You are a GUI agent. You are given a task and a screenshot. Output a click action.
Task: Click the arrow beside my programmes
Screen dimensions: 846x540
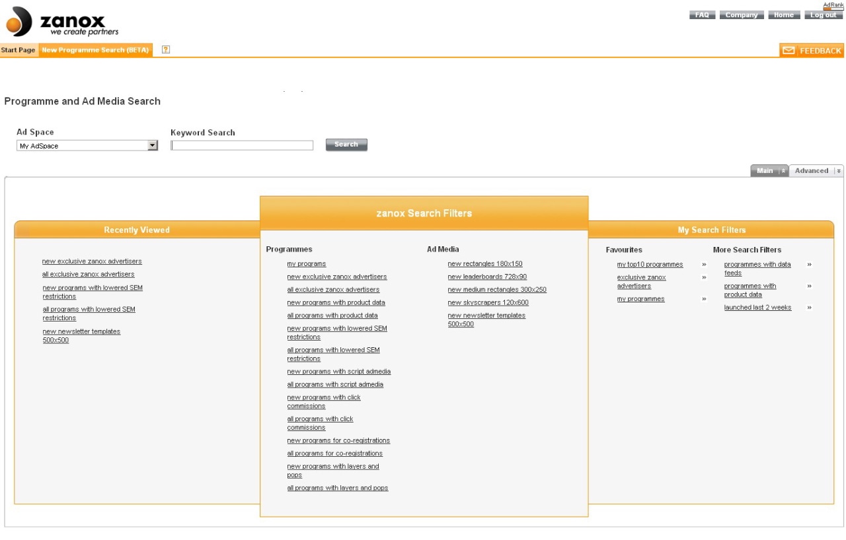[x=704, y=299]
